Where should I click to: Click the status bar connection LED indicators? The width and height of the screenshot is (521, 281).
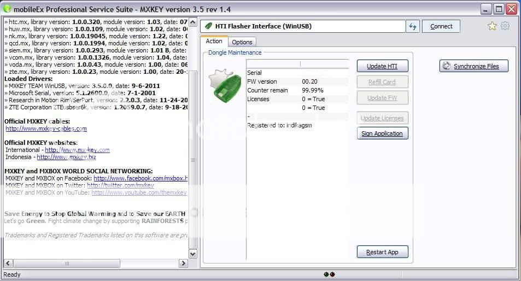pos(329,274)
